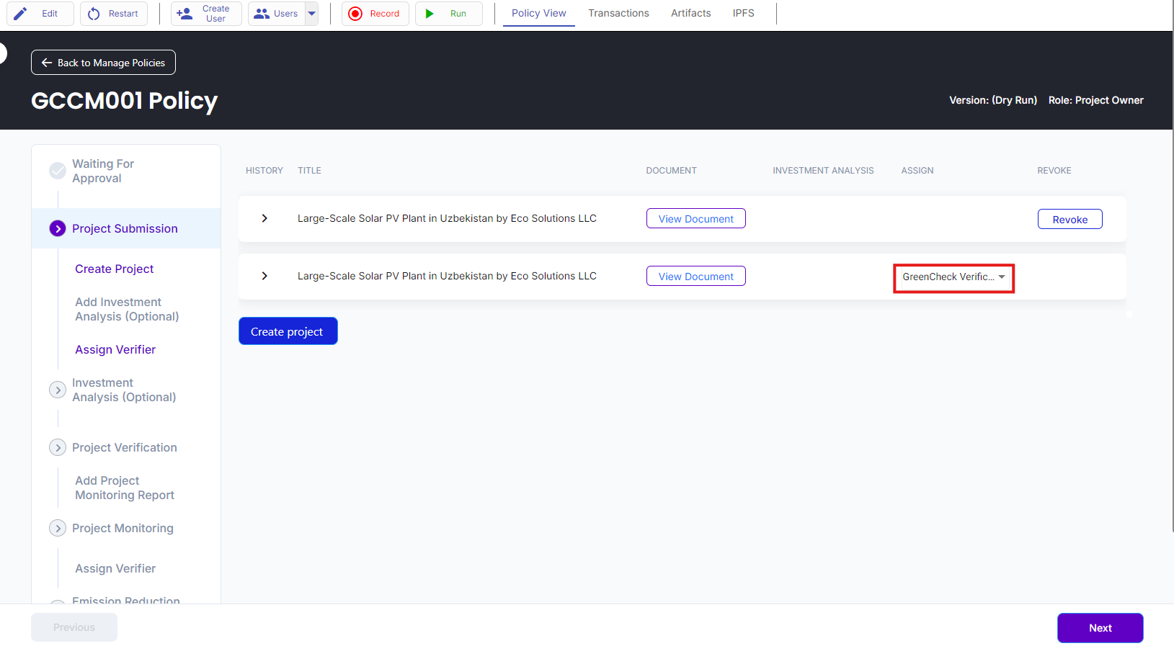Open the Artifacts tab
Image resolution: width=1174 pixels, height=646 pixels.
pos(690,13)
